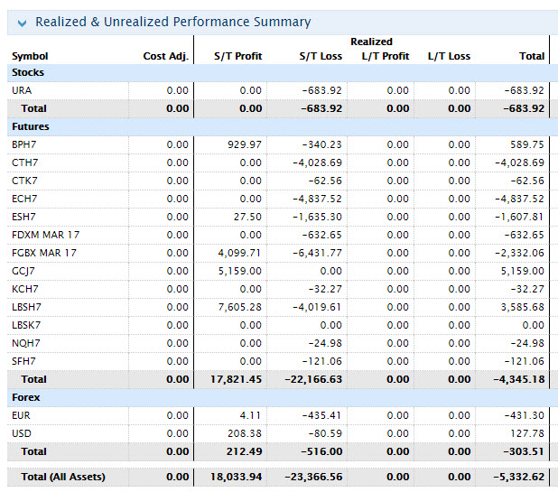This screenshot has height=492, width=558.
Task: Click the S/T Profit column header
Action: [237, 56]
